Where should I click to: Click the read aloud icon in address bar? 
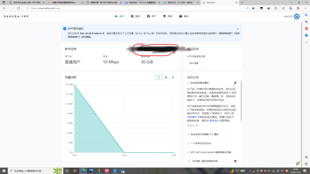point(247,8)
